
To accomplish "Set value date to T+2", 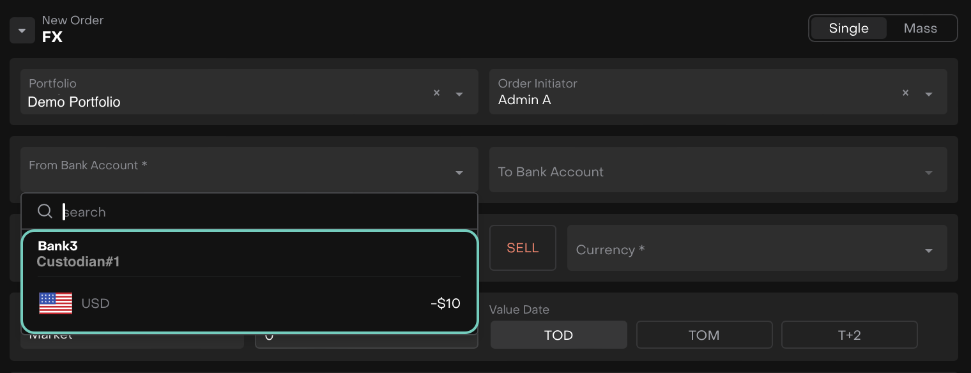I will pos(849,335).
